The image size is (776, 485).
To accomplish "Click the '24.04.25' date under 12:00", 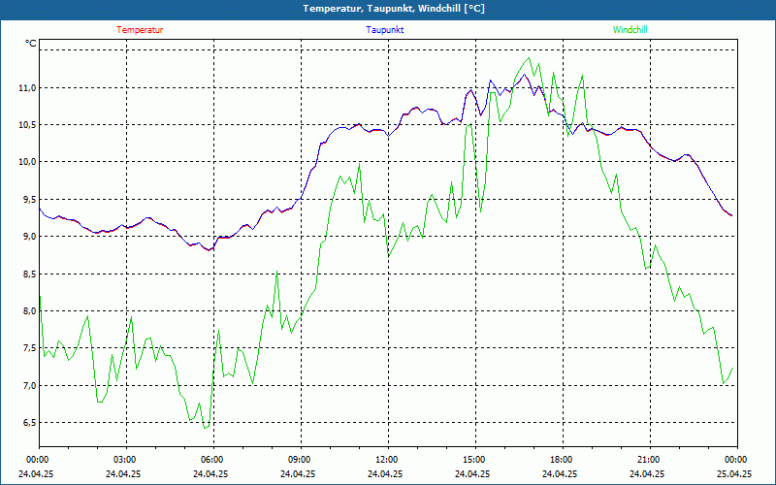I will click(385, 473).
